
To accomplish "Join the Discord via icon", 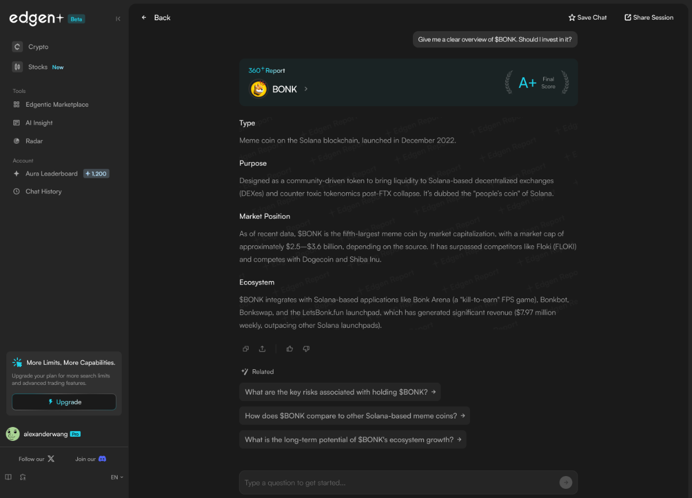I will (x=102, y=459).
